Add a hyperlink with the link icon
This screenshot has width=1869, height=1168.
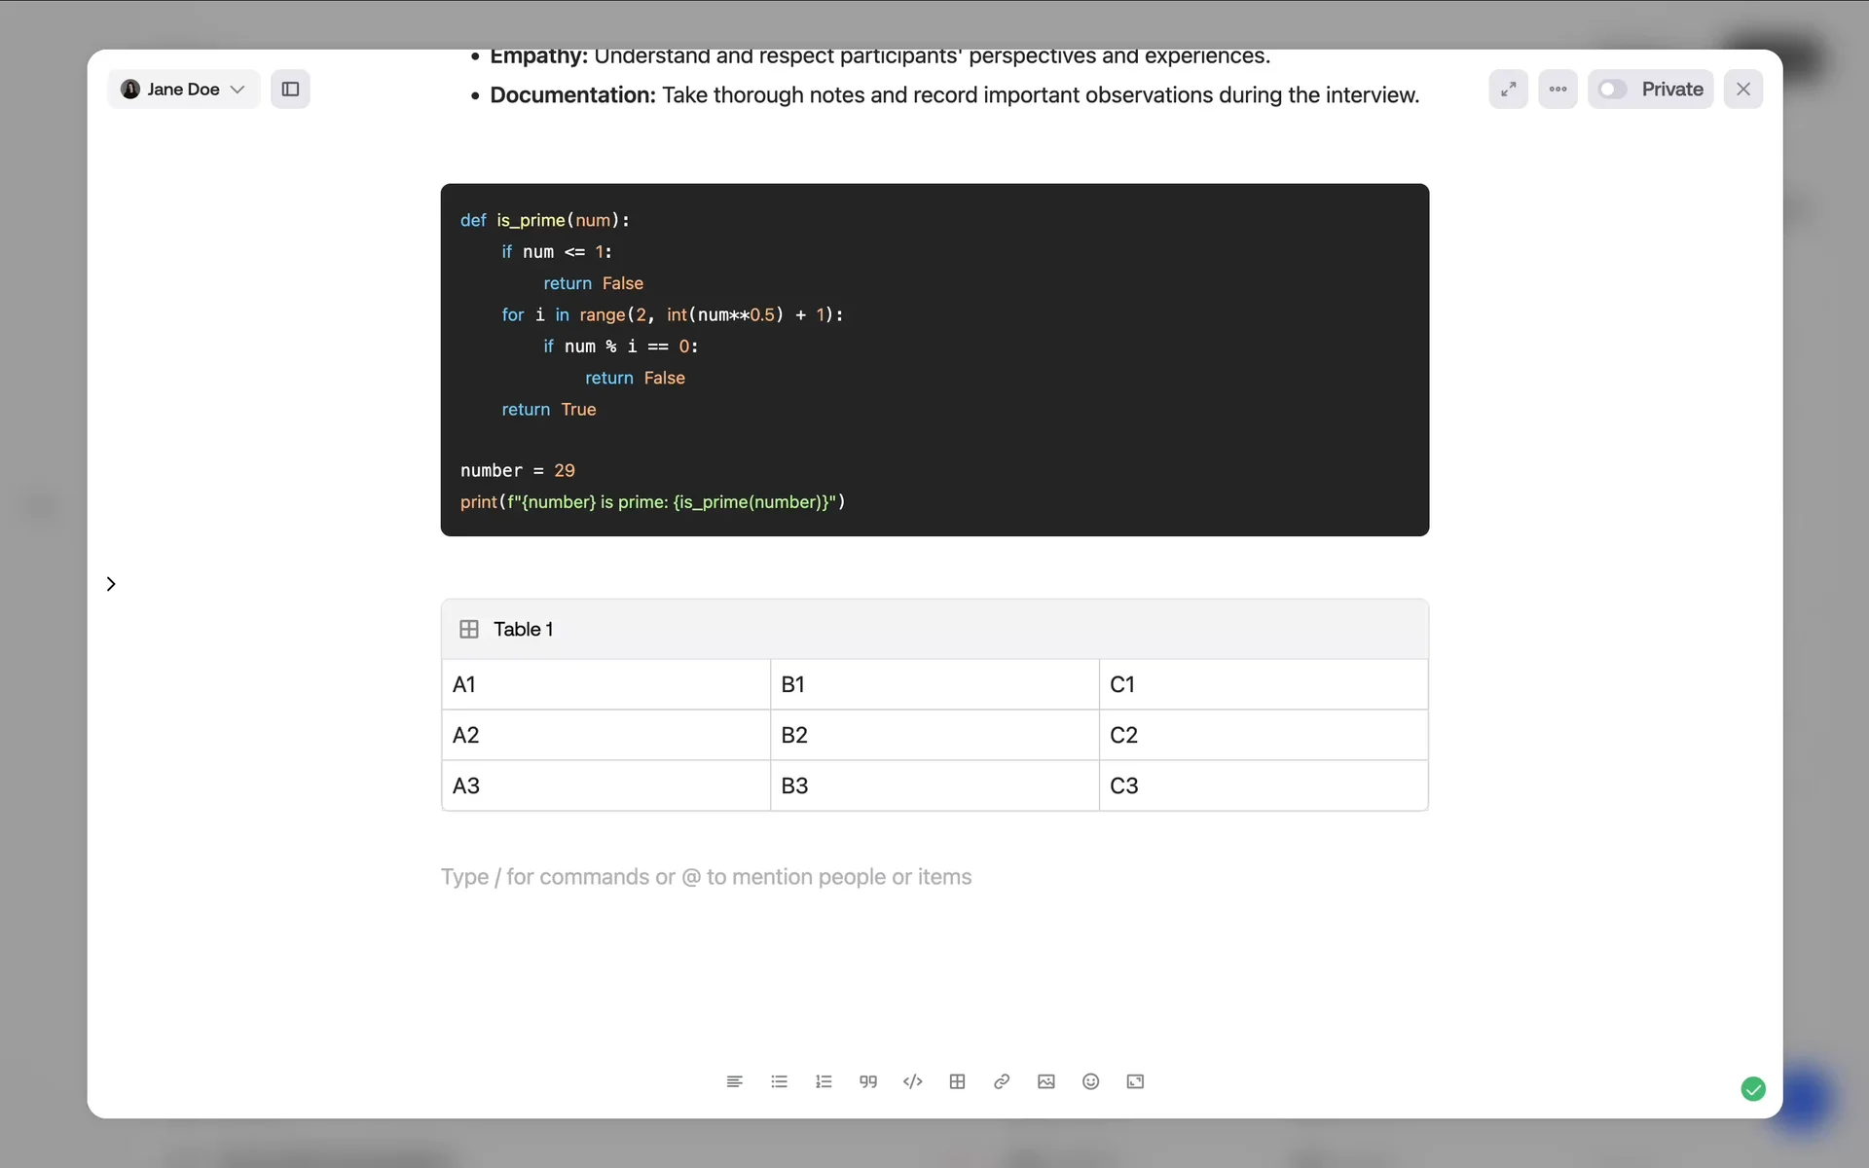(x=1002, y=1081)
